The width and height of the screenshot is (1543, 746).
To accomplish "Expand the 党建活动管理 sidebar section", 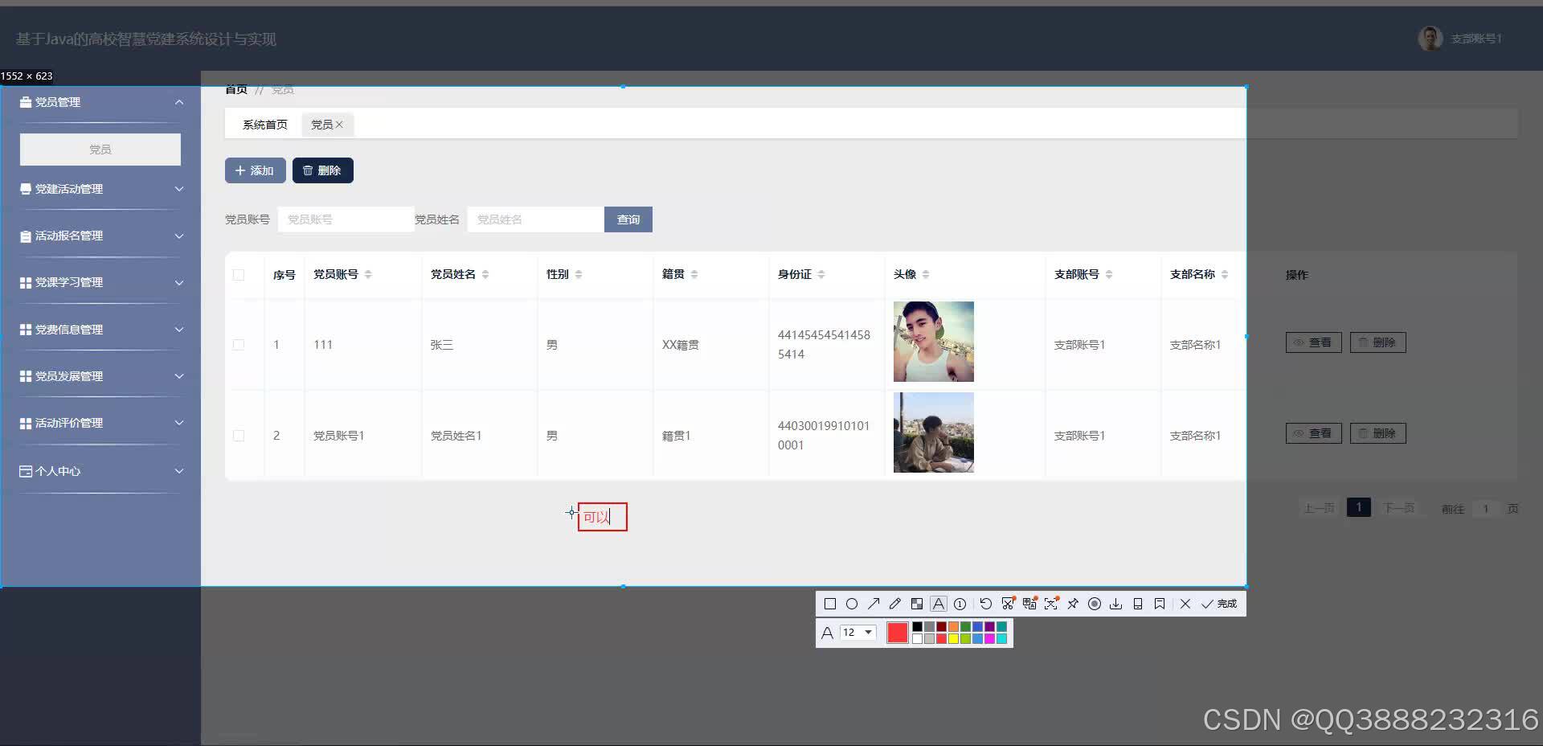I will pyautogui.click(x=100, y=188).
